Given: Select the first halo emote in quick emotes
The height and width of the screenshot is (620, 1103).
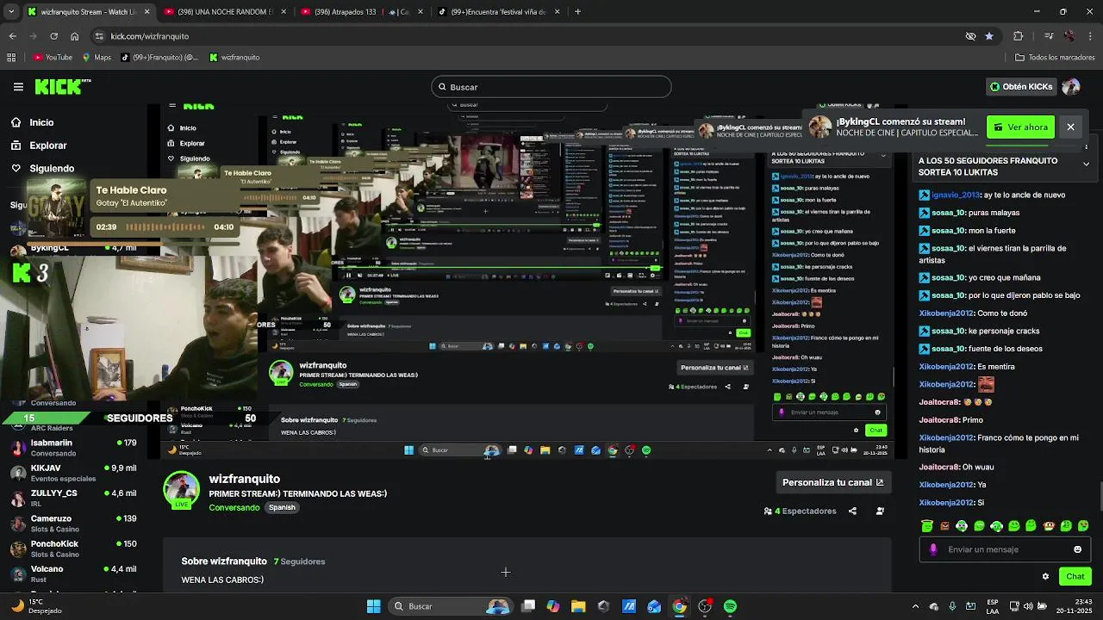Looking at the screenshot, I should 927,526.
